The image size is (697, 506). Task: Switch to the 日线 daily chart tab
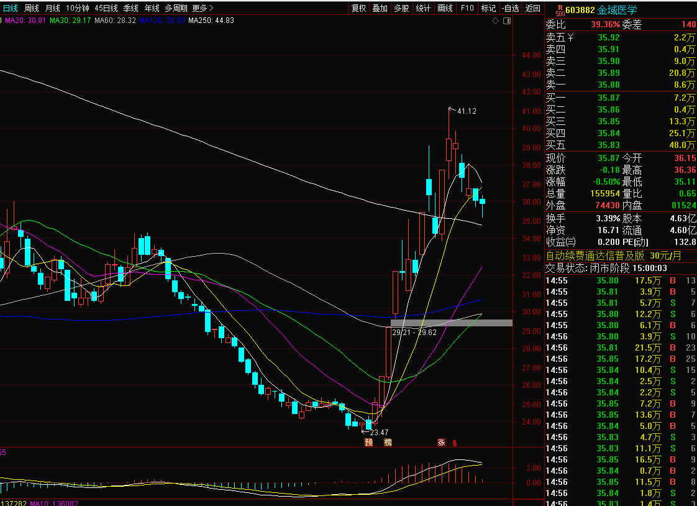point(10,8)
